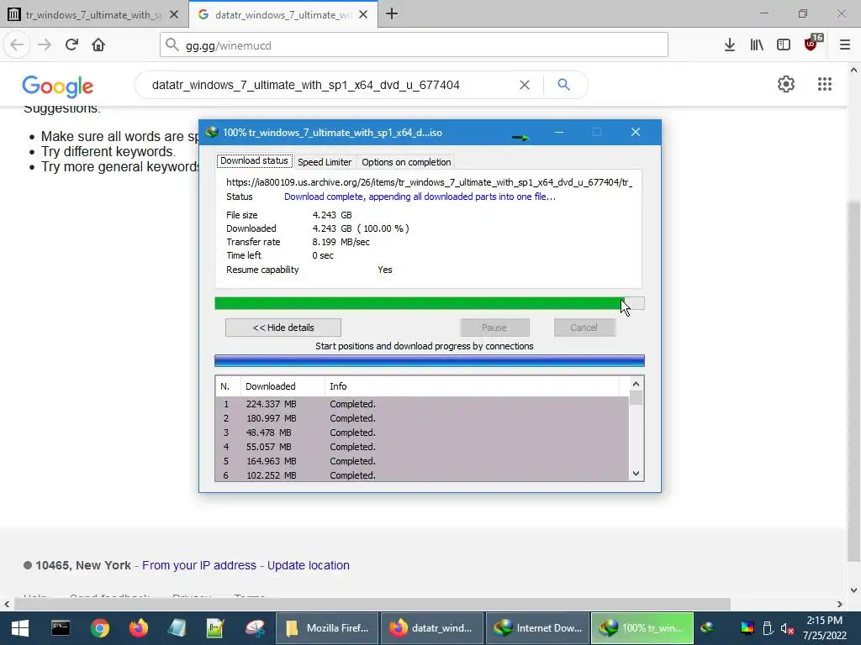Open the Firefox hamburger menu

coord(845,45)
